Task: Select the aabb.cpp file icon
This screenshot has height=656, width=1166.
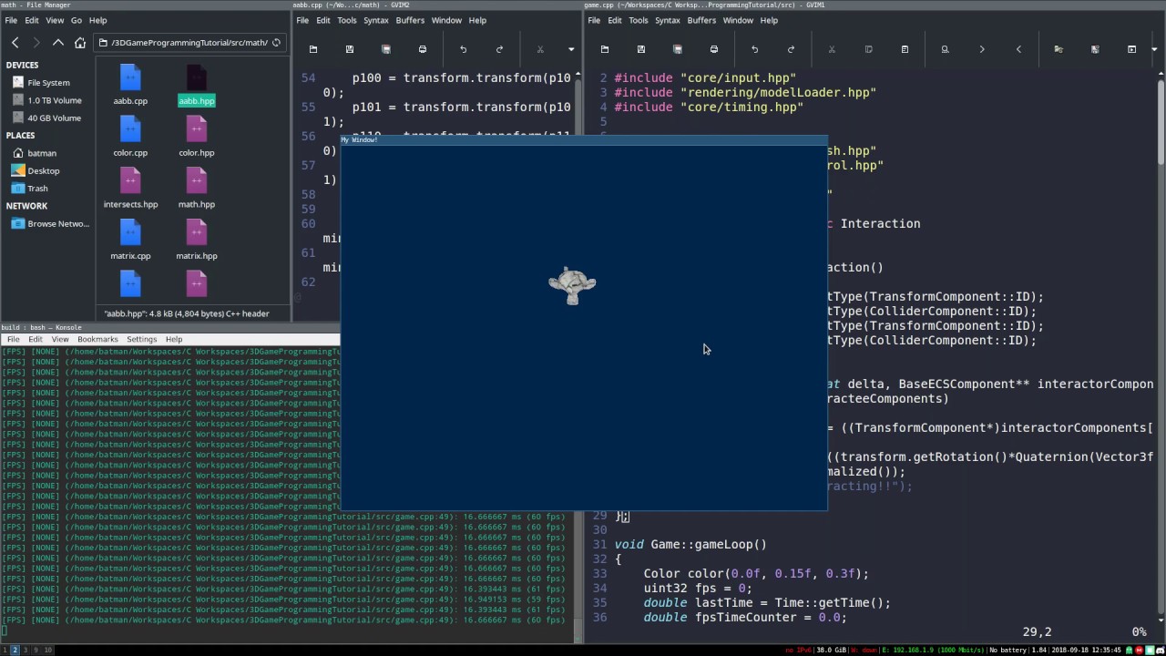Action: tap(130, 77)
